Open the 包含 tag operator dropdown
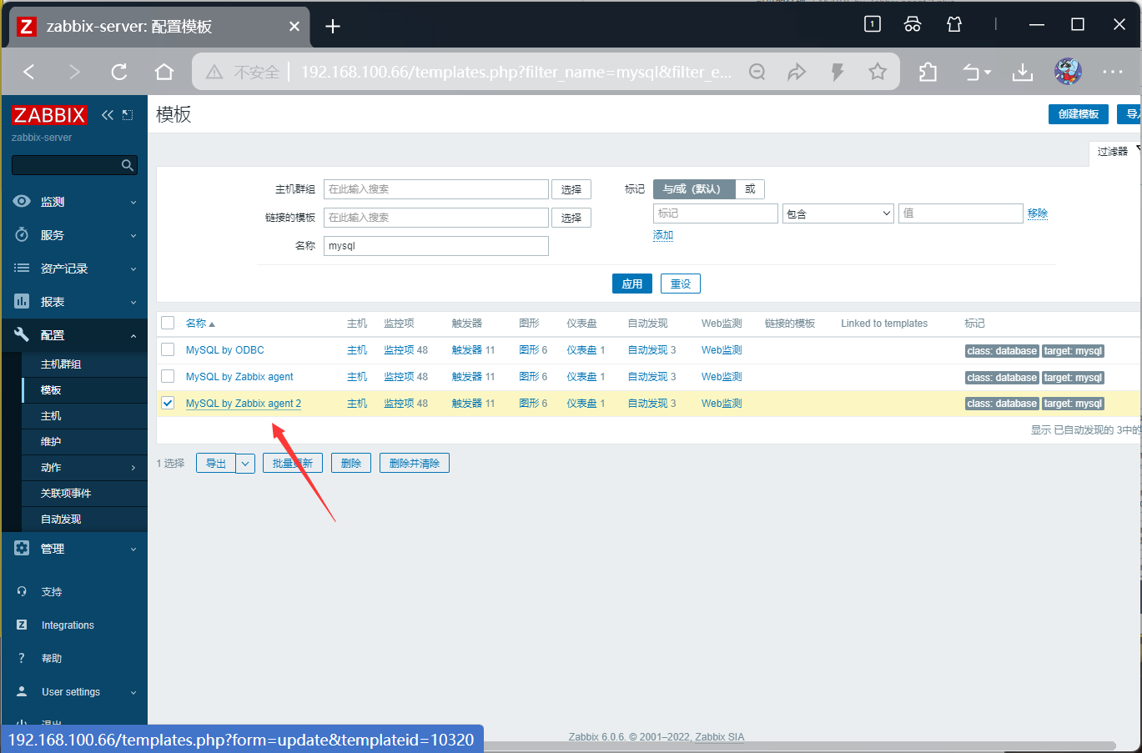Screen dimensions: 1142x753 pos(838,213)
